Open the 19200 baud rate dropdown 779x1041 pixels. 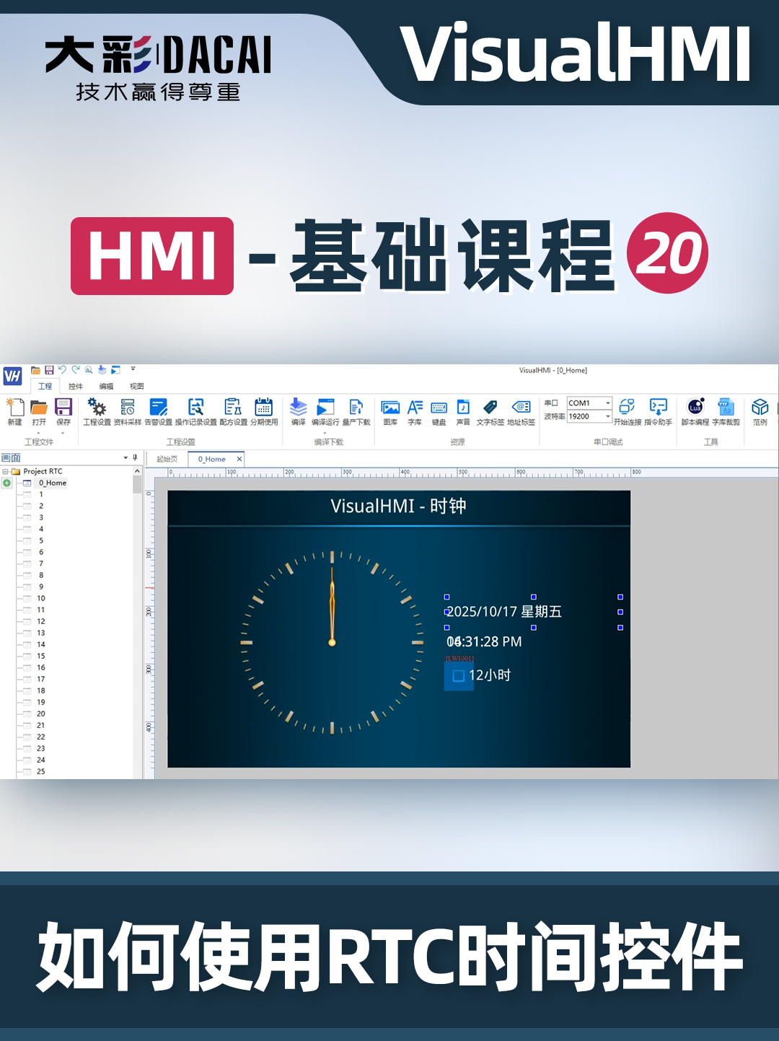click(608, 416)
